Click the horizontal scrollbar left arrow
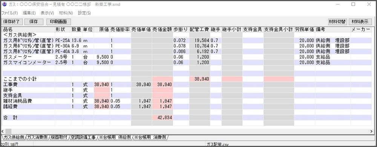The image size is (377, 147). (3, 132)
